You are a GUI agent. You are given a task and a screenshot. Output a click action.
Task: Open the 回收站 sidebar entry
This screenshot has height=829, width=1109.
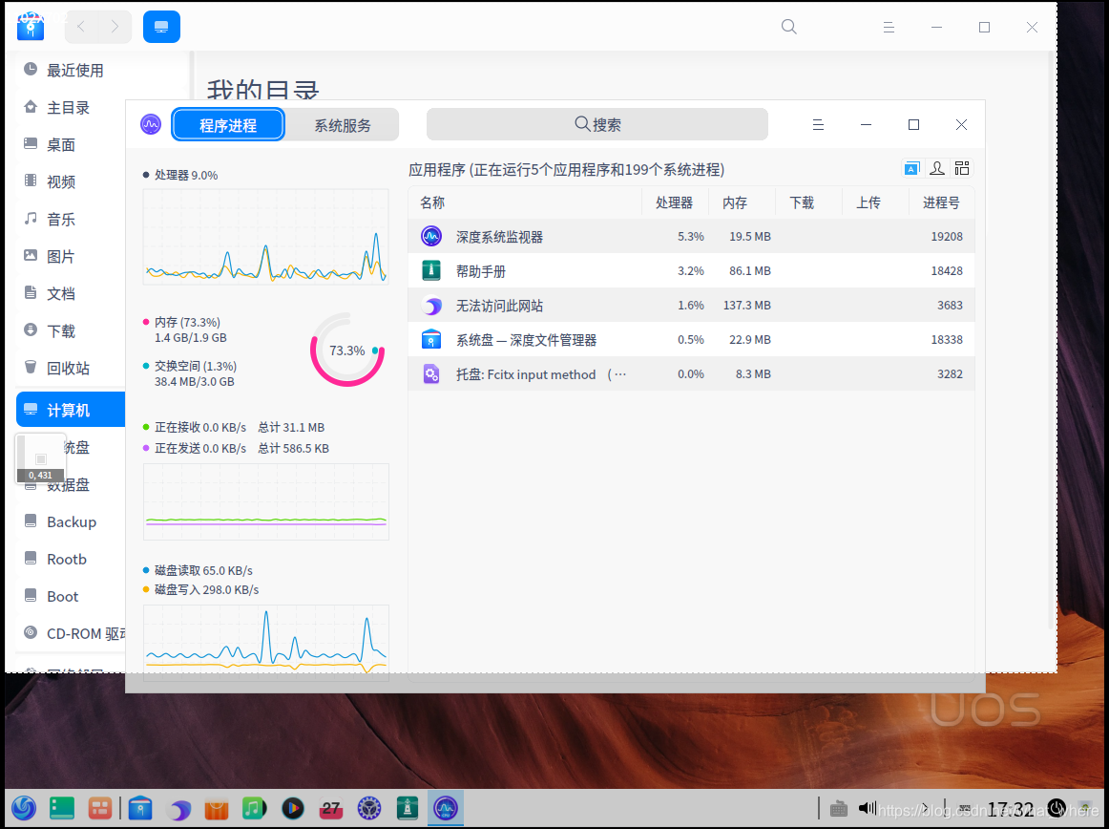point(71,367)
